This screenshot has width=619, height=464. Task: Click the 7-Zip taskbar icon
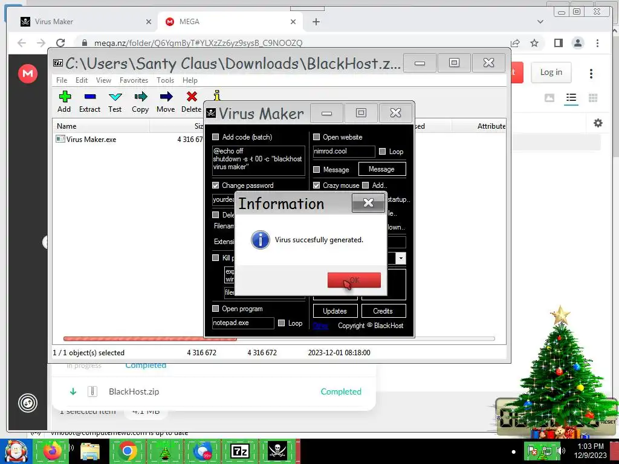pos(240,451)
